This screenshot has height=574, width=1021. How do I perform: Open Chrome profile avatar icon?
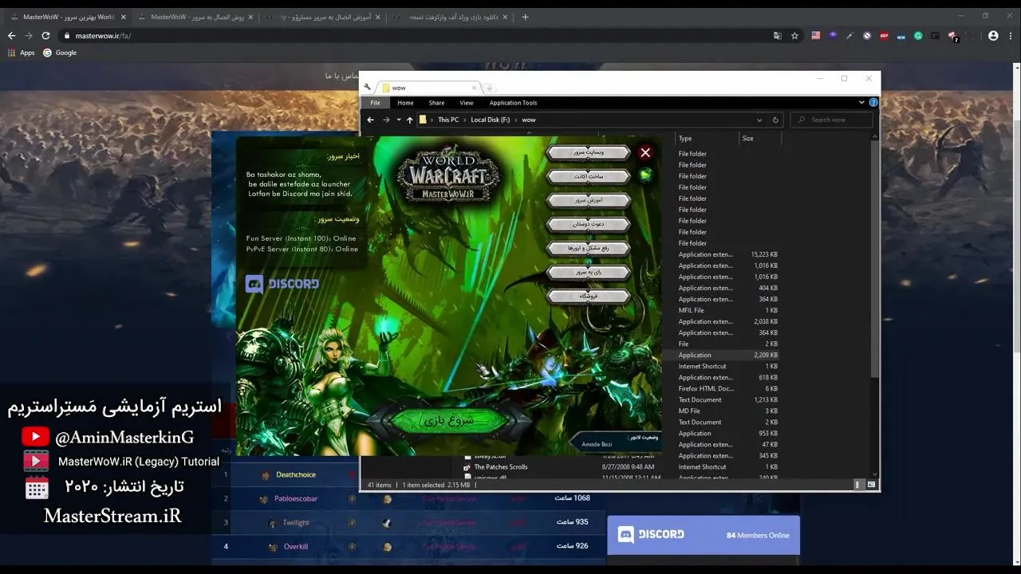coord(993,35)
